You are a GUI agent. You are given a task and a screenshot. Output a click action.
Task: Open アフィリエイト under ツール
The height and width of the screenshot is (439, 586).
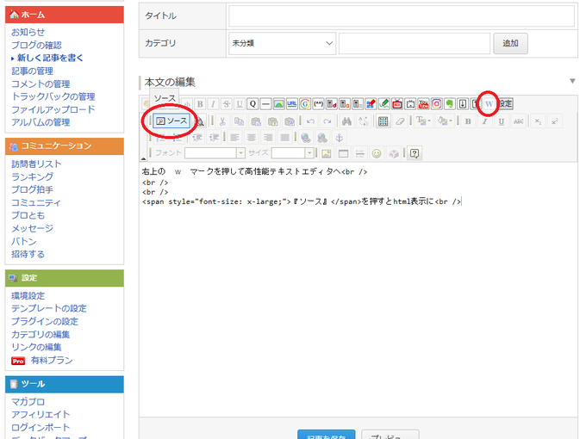click(x=41, y=414)
